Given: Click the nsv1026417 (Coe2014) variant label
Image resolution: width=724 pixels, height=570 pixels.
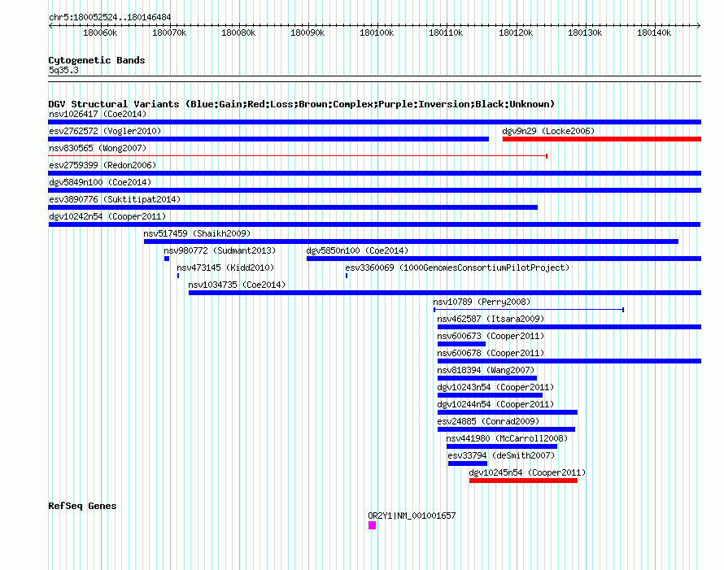Looking at the screenshot, I should click(x=98, y=114).
